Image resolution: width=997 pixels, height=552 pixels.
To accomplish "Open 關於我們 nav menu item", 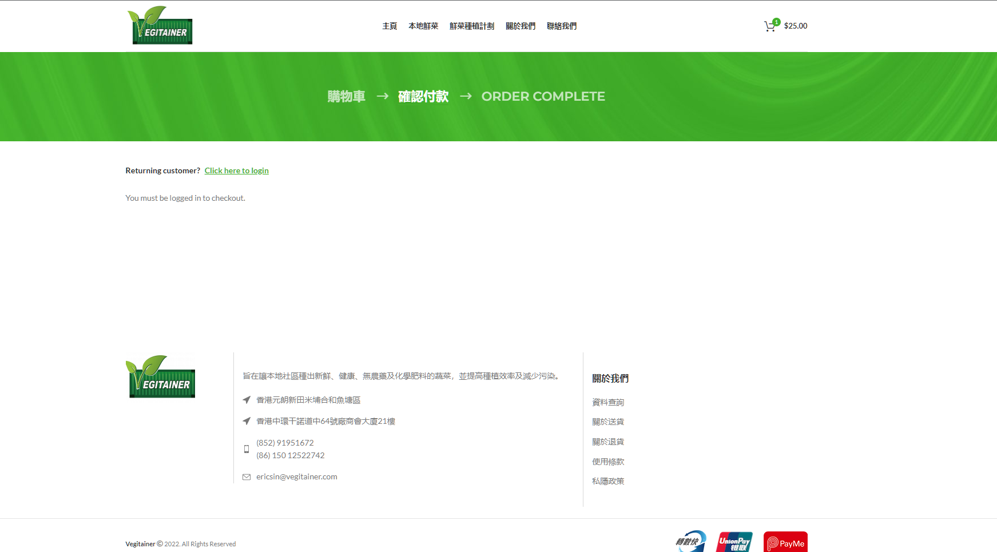I will click(521, 26).
